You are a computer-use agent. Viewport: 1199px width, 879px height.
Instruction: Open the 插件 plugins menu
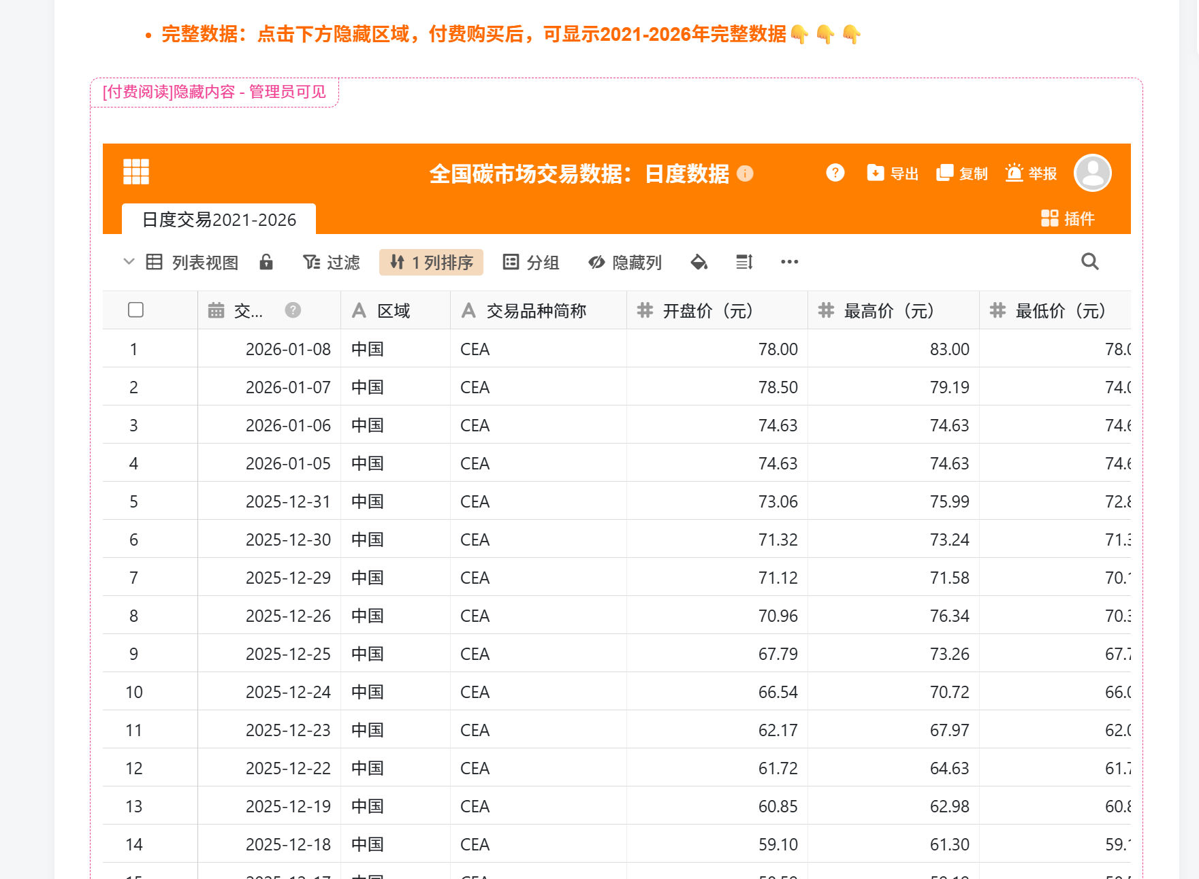coord(1068,218)
